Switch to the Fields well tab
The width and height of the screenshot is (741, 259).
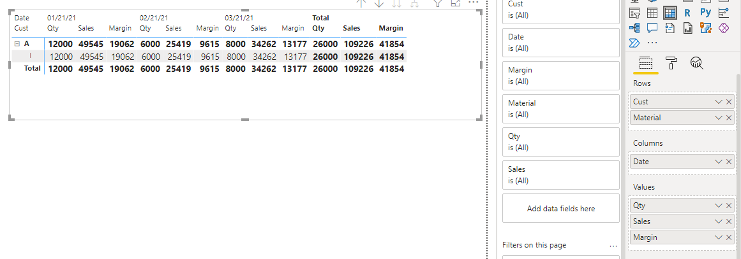click(x=645, y=62)
